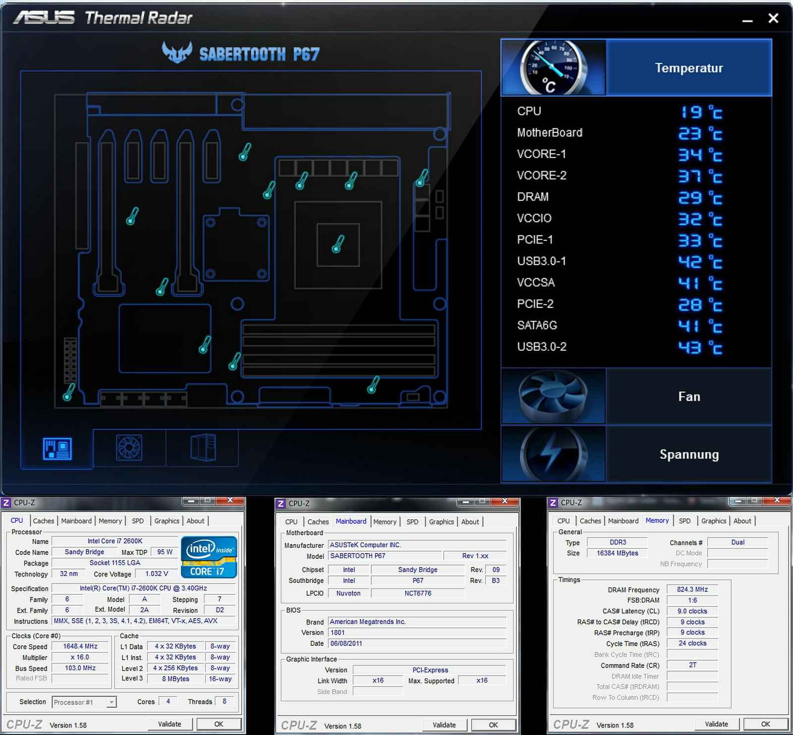This screenshot has height=735, width=793.
Task: Click the DRAM Frequency 824.3 MHz value
Action: click(x=692, y=589)
